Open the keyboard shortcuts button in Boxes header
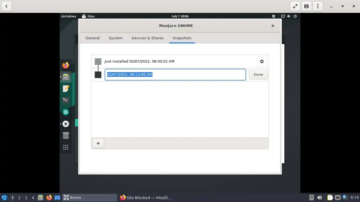Screen dimensions: 360x202 [307, 6]
